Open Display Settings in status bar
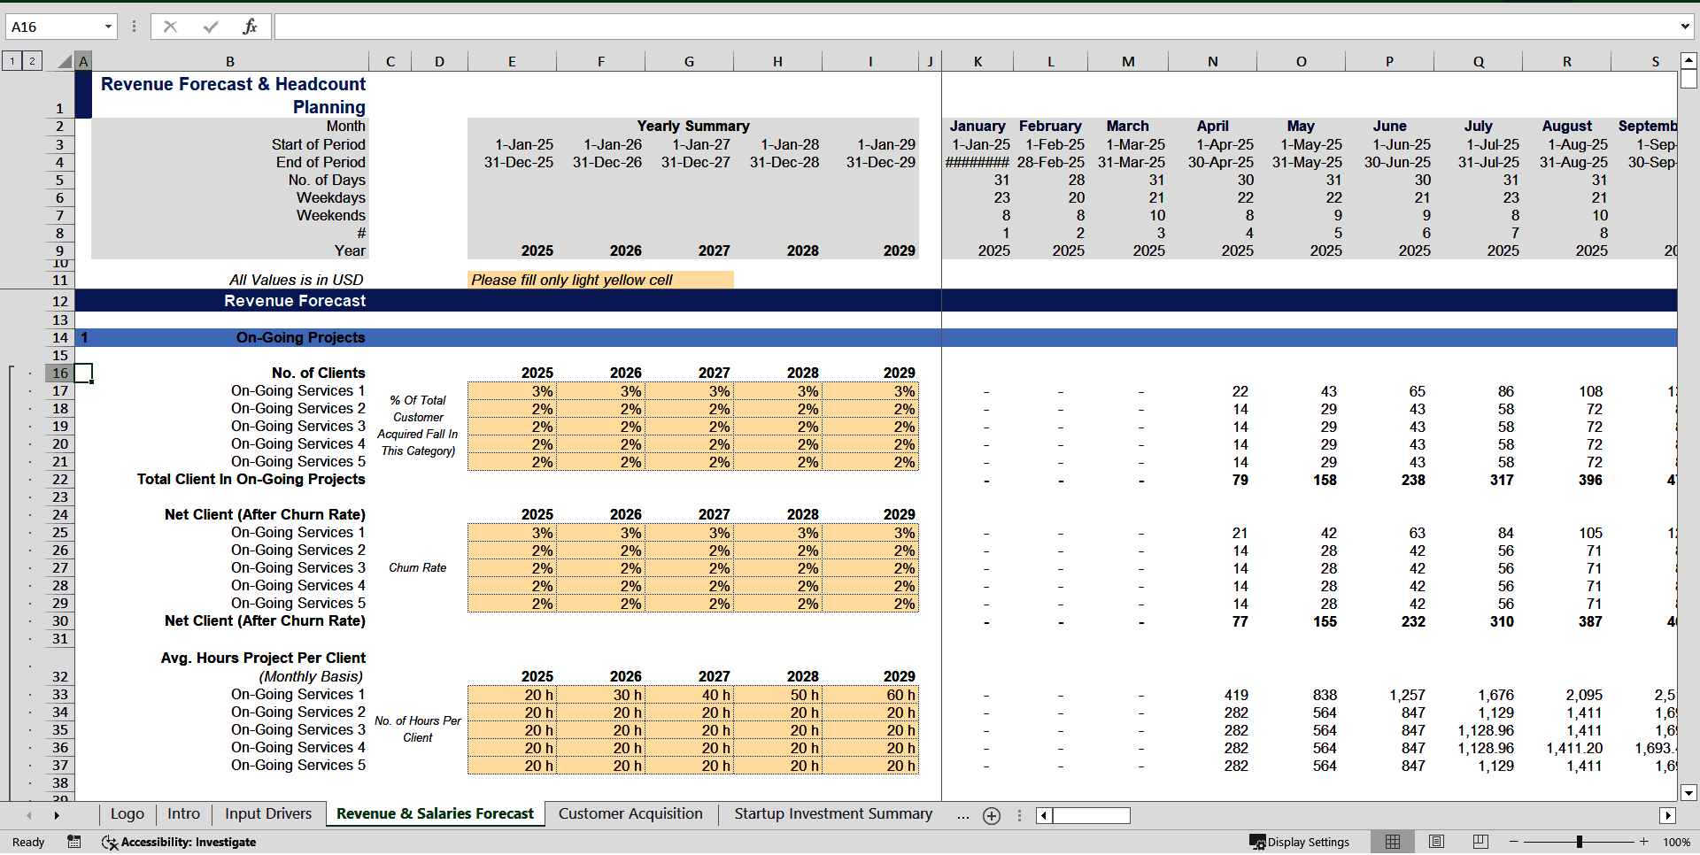The width and height of the screenshot is (1700, 855). click(x=1299, y=842)
